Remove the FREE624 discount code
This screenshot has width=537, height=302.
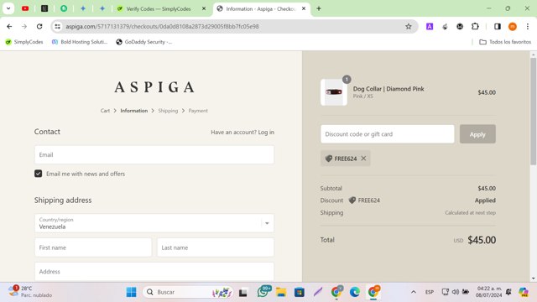click(x=363, y=159)
